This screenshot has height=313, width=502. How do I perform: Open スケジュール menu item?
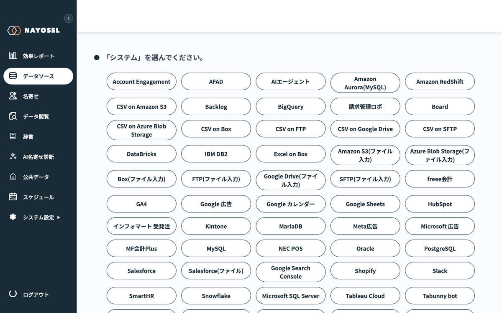pyautogui.click(x=38, y=197)
